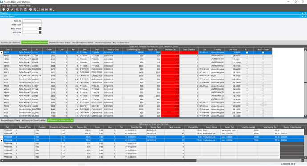The image size is (307, 166).
Task: Click the Print toolbar icon
Action: (x=31, y=9)
